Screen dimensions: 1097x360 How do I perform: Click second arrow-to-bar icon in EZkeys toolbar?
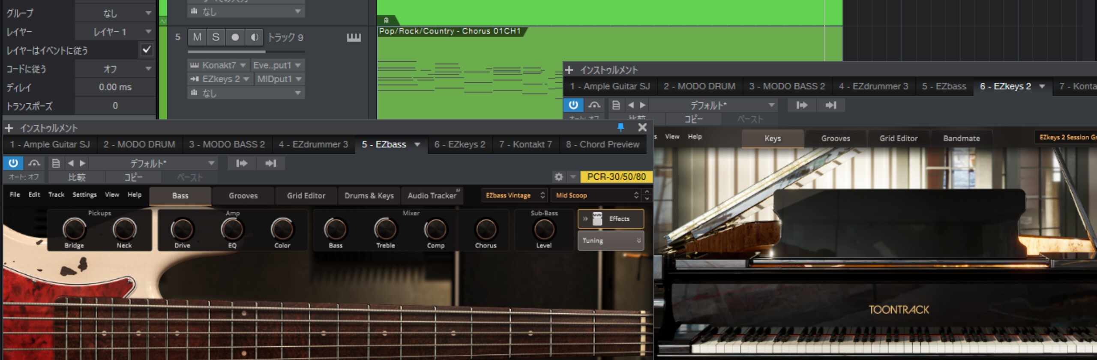tap(830, 105)
